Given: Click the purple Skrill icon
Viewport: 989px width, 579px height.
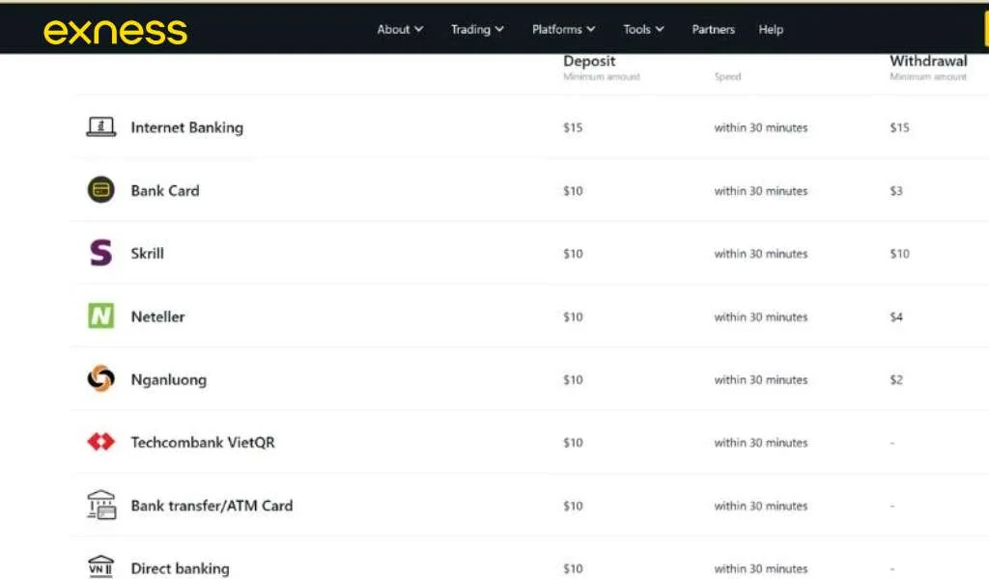Looking at the screenshot, I should click(x=100, y=253).
